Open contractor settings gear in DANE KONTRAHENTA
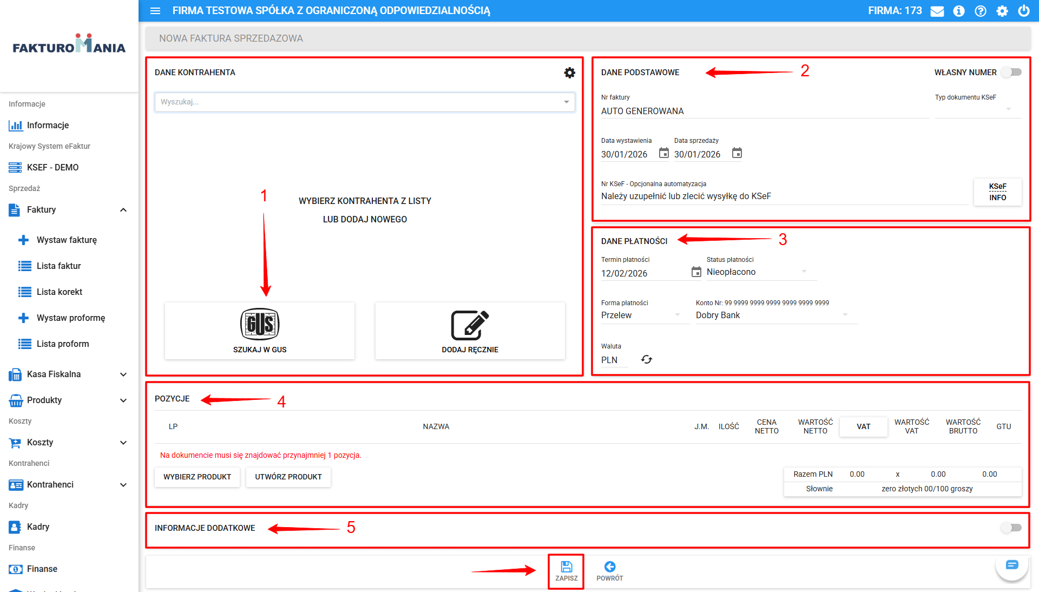 point(569,73)
